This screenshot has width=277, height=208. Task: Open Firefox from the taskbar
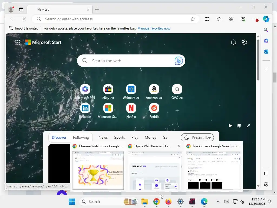pos(168,201)
